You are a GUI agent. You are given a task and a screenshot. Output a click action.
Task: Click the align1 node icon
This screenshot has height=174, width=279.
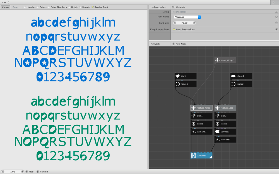(193, 116)
